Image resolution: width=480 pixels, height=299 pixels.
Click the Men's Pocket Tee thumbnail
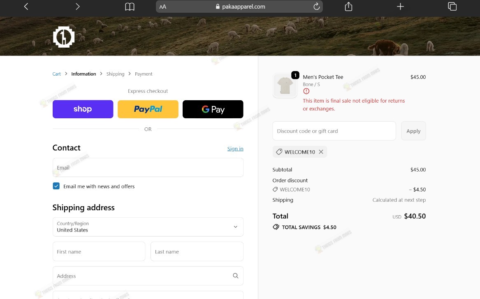click(285, 85)
